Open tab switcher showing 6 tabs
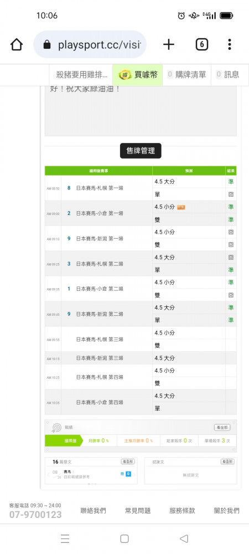The image size is (249, 554). pyautogui.click(x=202, y=44)
